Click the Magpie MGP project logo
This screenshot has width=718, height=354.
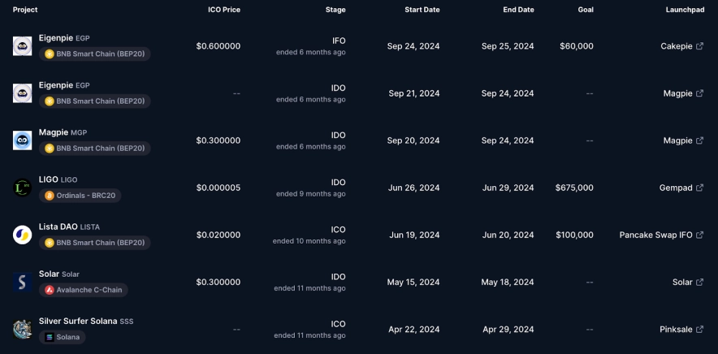(22, 140)
